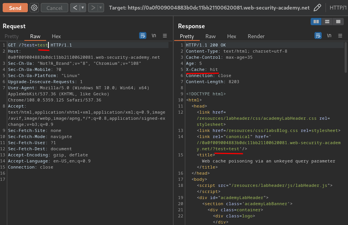This screenshot has height=225, width=348.
Task: Select the Request Raw tab
Action: click(35, 36)
